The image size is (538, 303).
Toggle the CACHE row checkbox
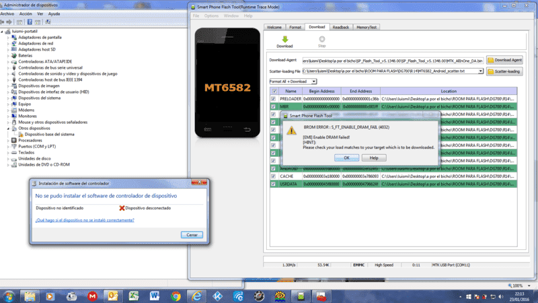(x=274, y=176)
